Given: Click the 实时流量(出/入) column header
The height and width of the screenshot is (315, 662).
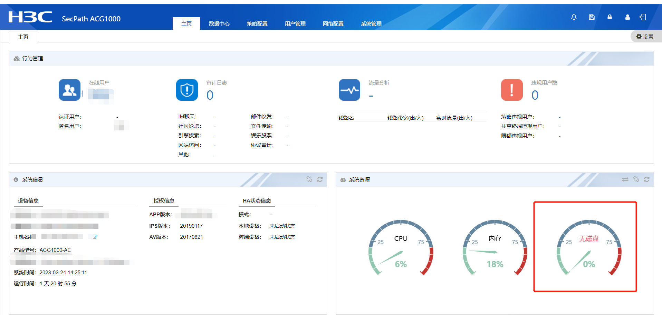Looking at the screenshot, I should [x=454, y=118].
